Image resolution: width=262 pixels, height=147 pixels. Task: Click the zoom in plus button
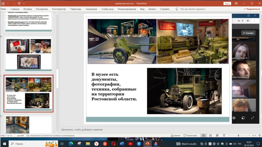[x=249, y=136]
